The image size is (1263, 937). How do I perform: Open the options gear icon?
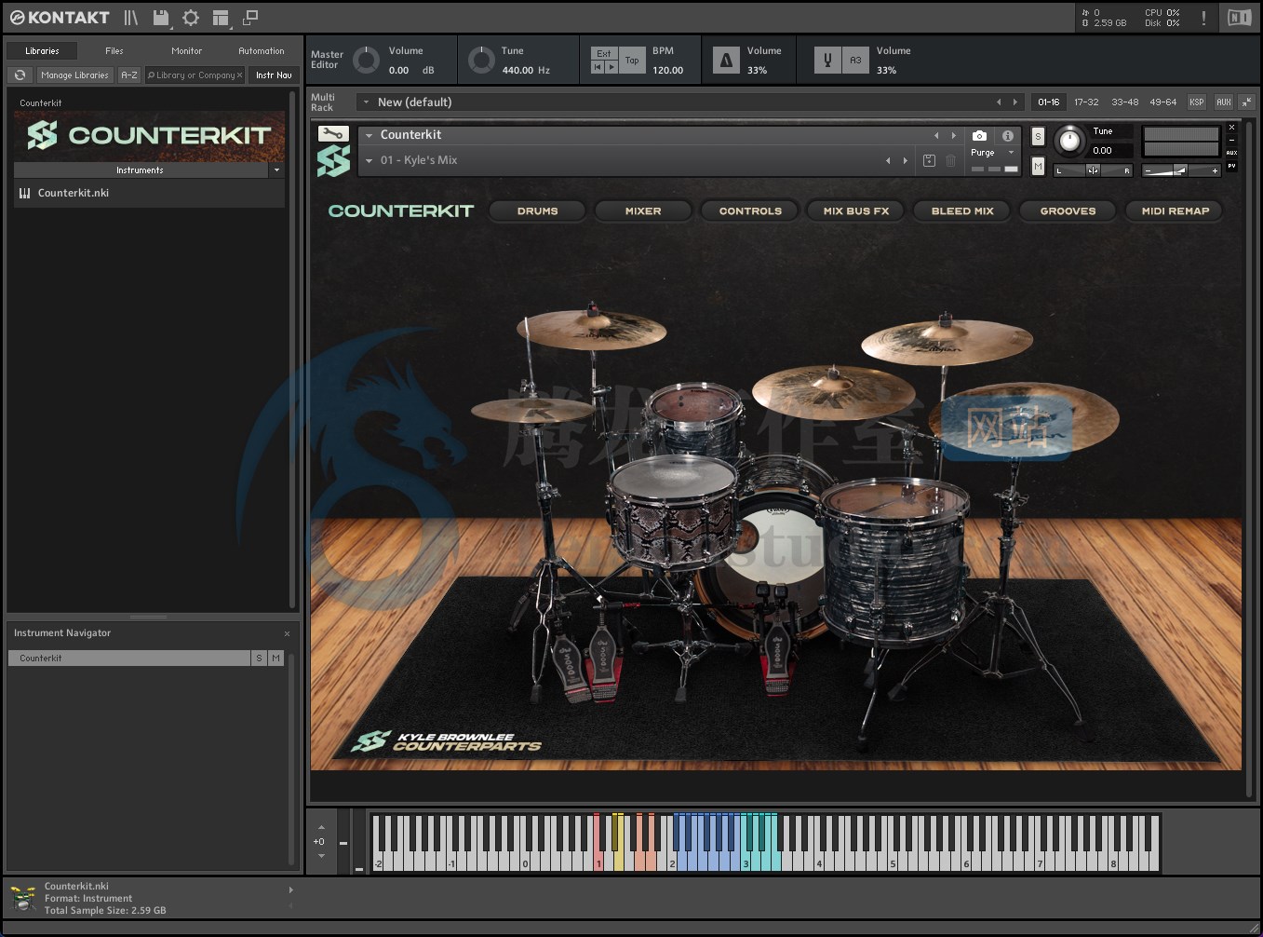(x=191, y=17)
